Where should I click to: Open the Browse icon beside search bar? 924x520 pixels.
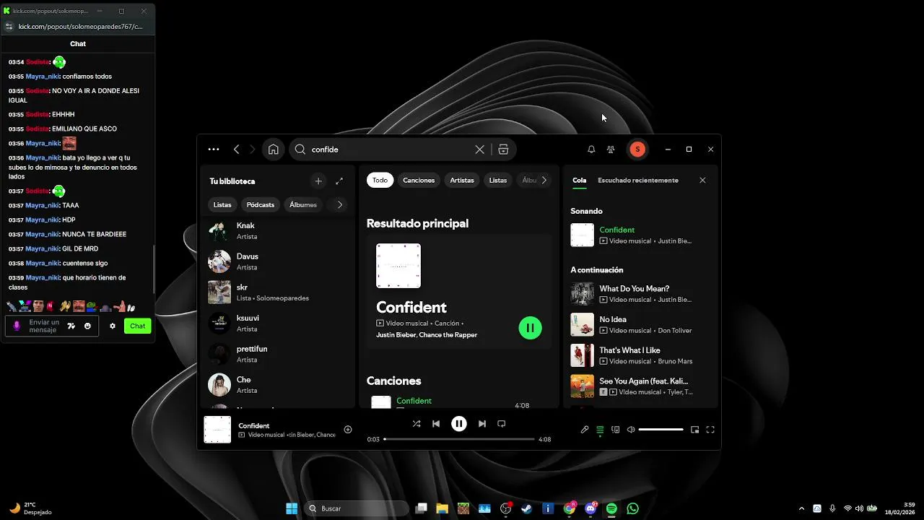pyautogui.click(x=504, y=149)
